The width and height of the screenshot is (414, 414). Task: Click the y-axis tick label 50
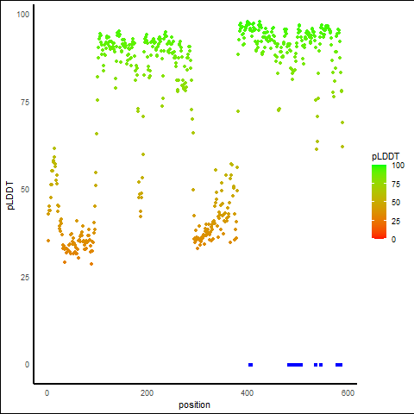pos(25,190)
